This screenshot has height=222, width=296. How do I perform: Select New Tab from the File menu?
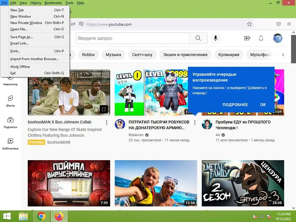[37, 10]
